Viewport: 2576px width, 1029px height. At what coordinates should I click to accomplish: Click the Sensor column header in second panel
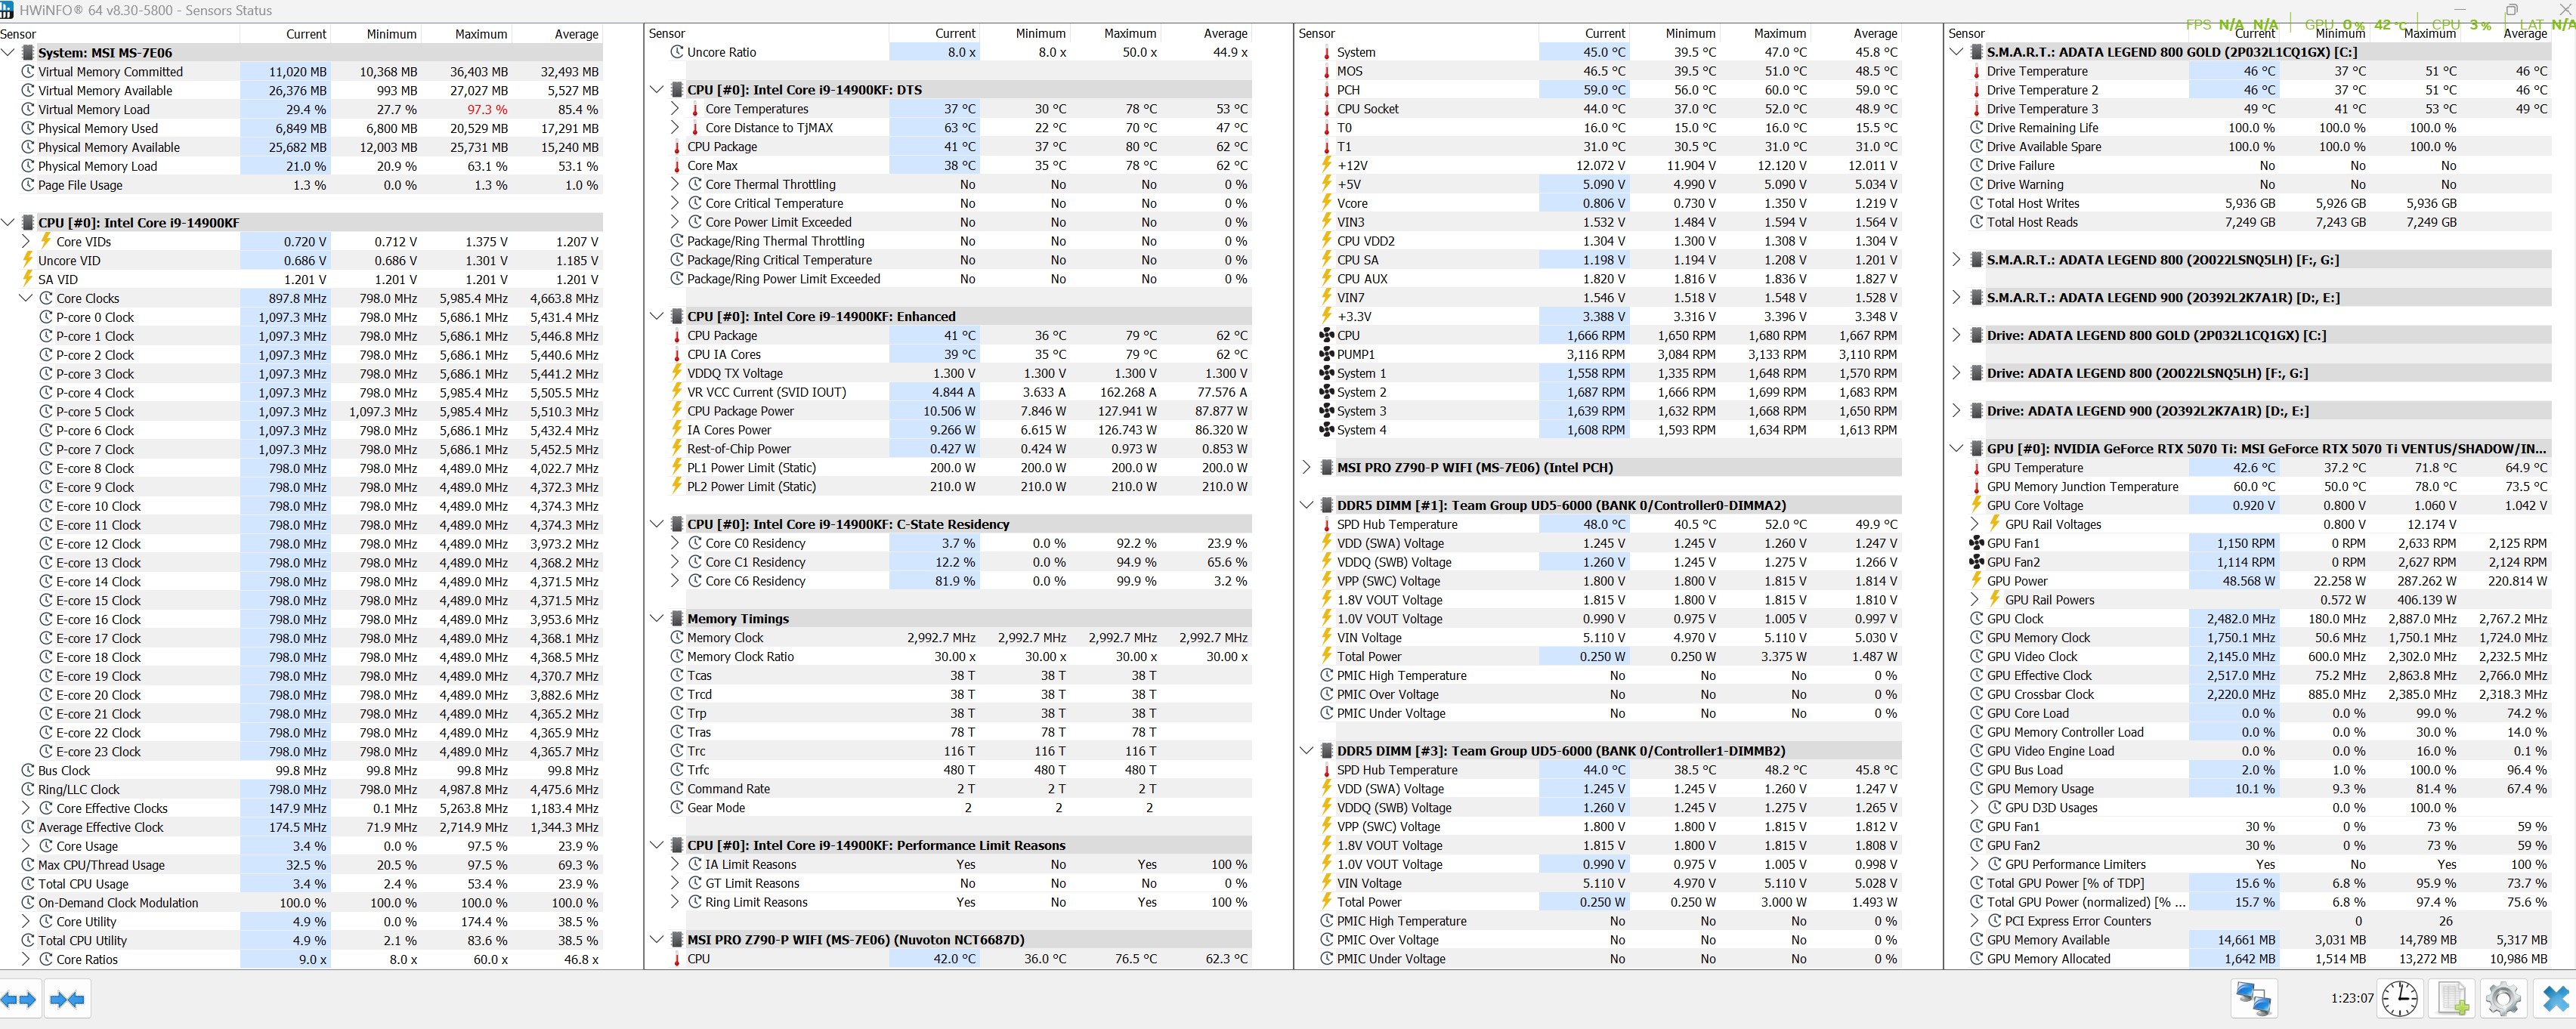click(667, 34)
